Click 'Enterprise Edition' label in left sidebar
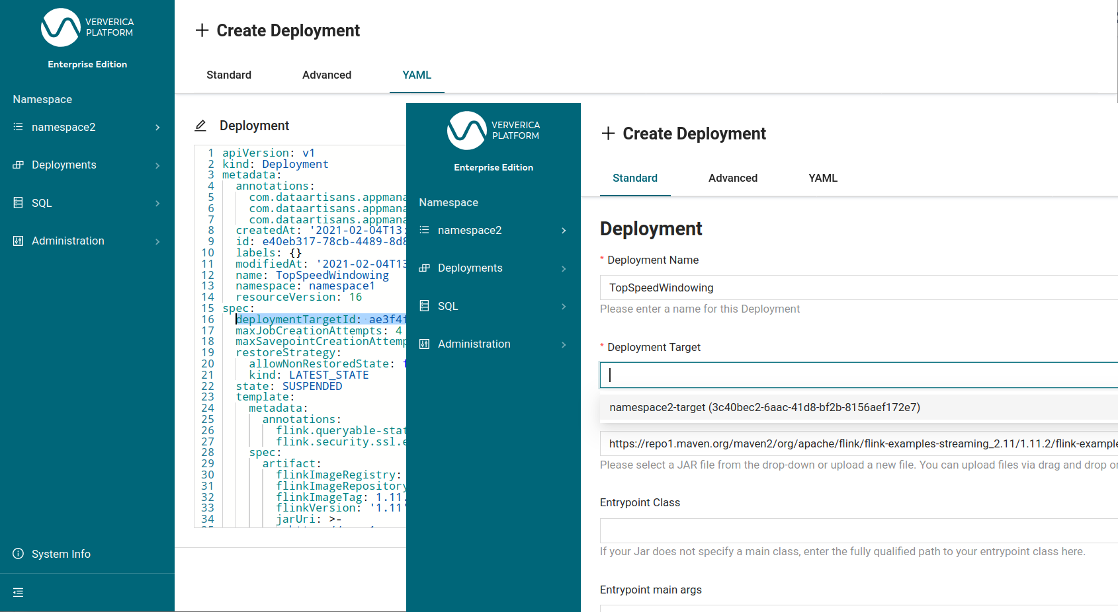1118x612 pixels. pos(87,64)
